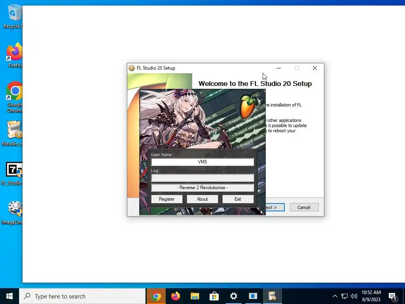
Task: Click the Register button in keygen
Action: tap(167, 199)
